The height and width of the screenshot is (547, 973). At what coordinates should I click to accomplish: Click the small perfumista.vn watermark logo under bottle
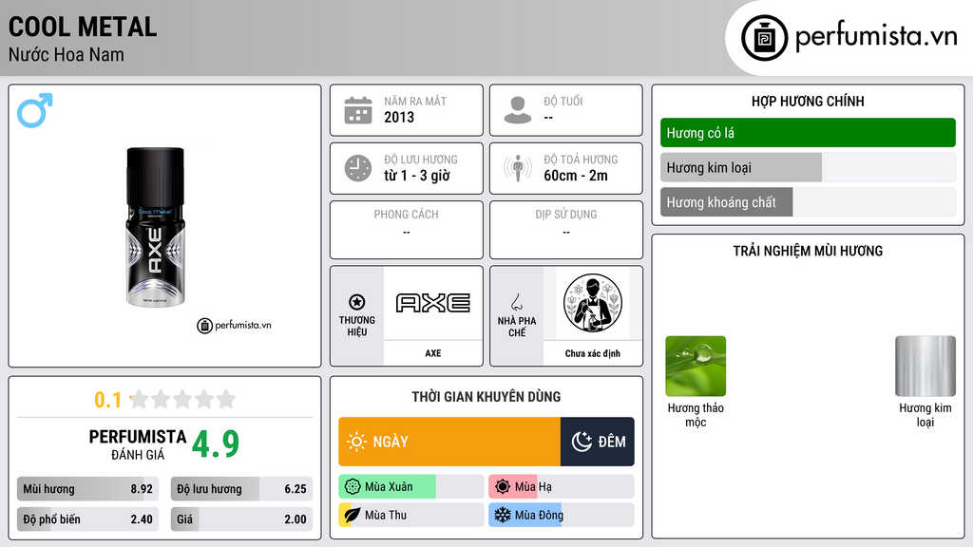pyautogui.click(x=234, y=325)
